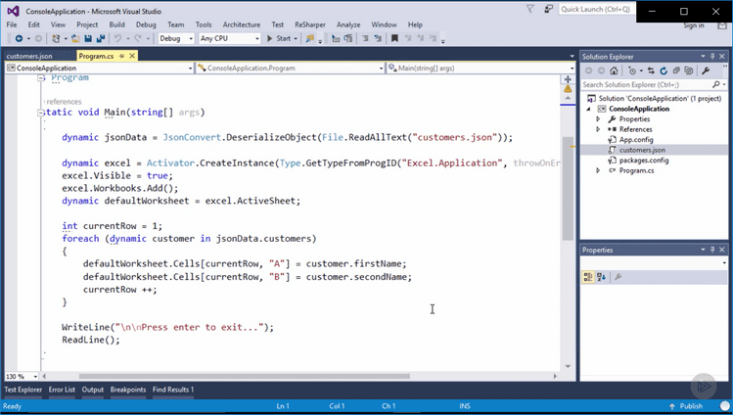The height and width of the screenshot is (415, 733).
Task: Click the Undo arrow icon
Action: coord(117,39)
